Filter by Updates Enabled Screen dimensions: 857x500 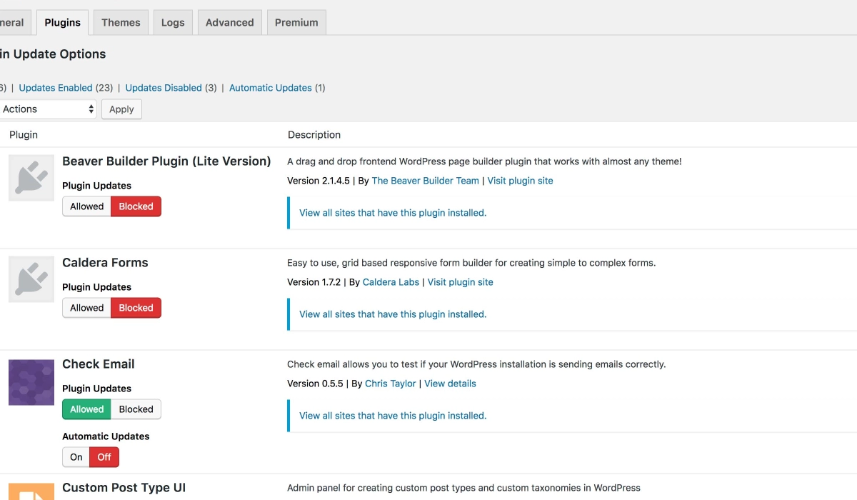56,88
